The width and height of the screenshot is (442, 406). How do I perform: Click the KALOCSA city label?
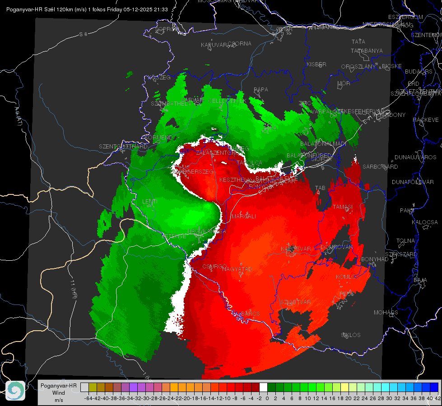pyautogui.click(x=424, y=222)
